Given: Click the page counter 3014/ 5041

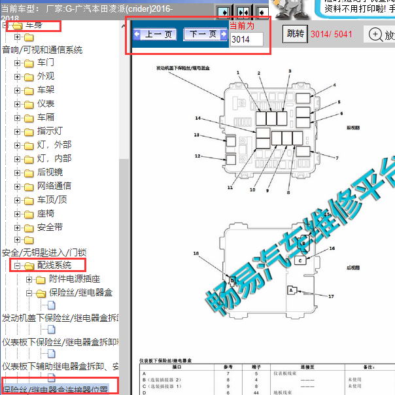Looking at the screenshot, I should 332,34.
